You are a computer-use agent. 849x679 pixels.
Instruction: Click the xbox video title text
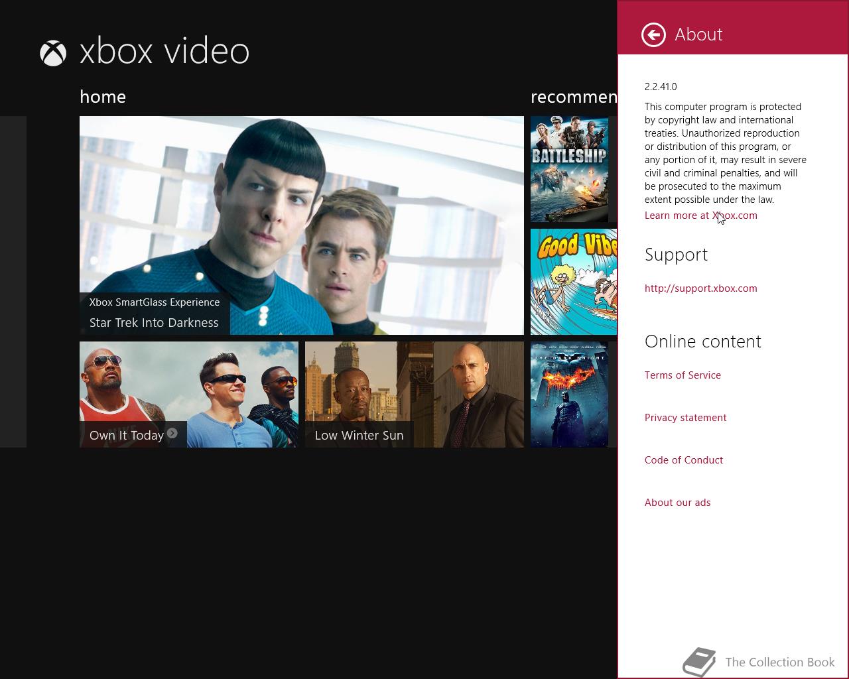point(164,51)
